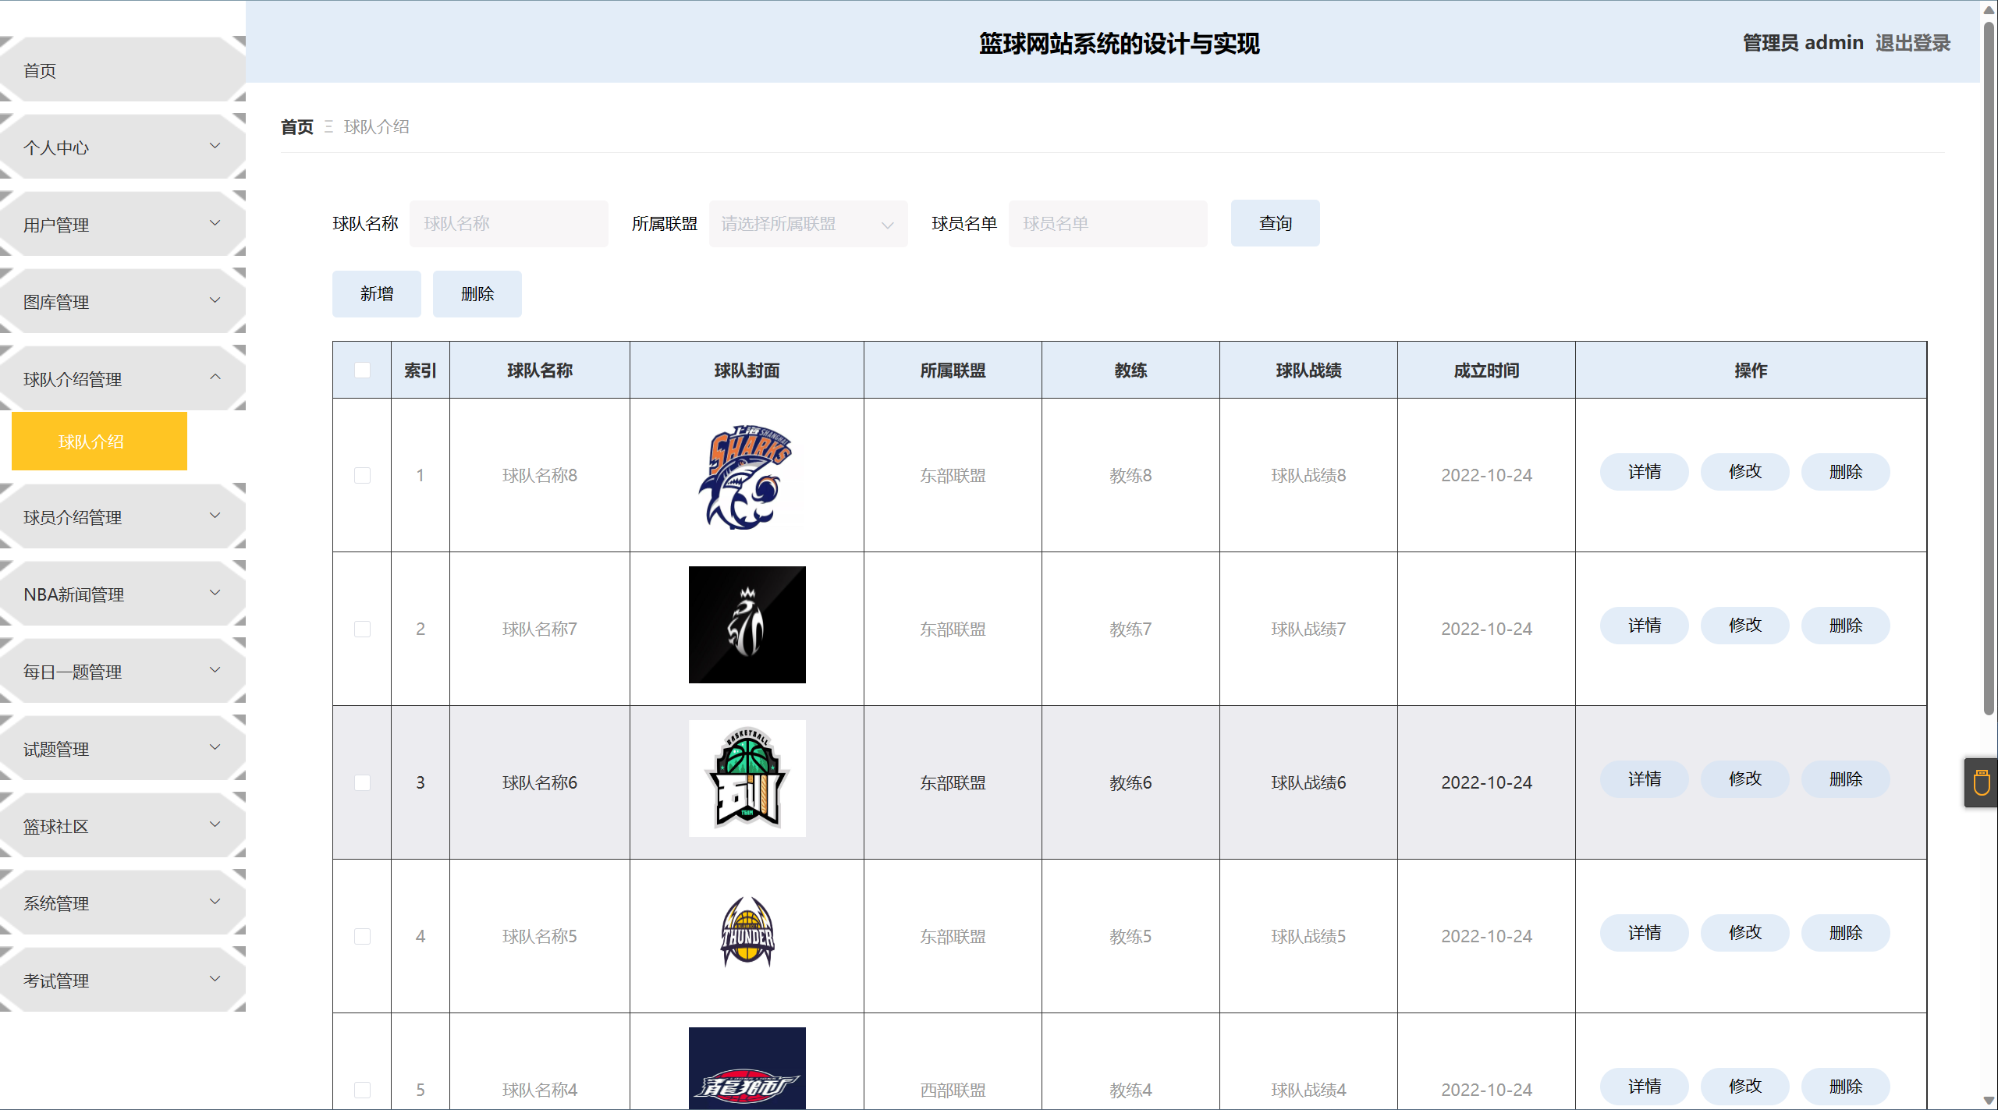1998x1110 pixels.
Task: Expand the 每日一题管理 sidebar menu
Action: pos(122,672)
